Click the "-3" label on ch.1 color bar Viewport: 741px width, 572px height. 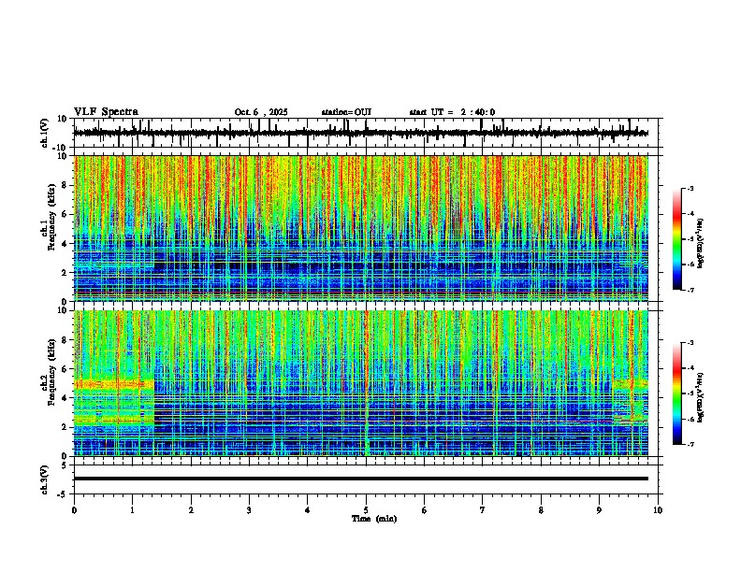(x=690, y=188)
